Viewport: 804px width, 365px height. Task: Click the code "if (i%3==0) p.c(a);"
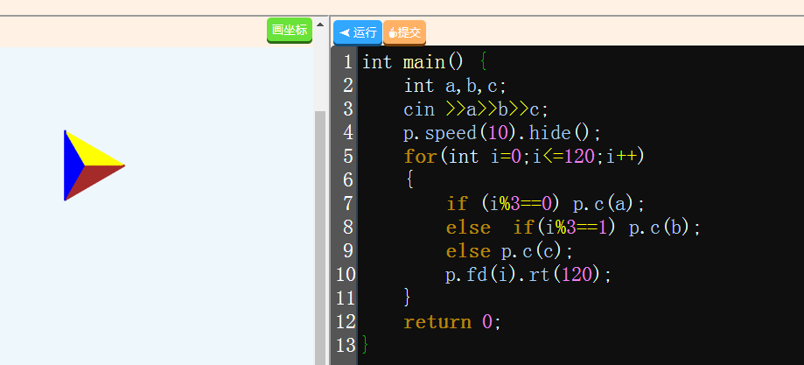[x=546, y=204]
